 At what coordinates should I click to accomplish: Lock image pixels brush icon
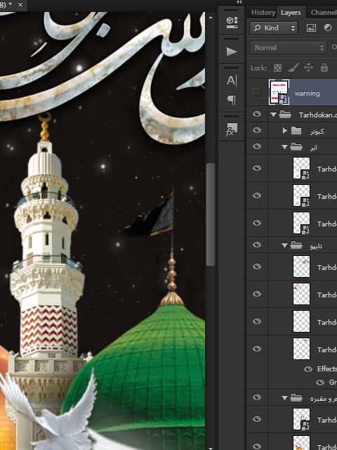point(293,68)
